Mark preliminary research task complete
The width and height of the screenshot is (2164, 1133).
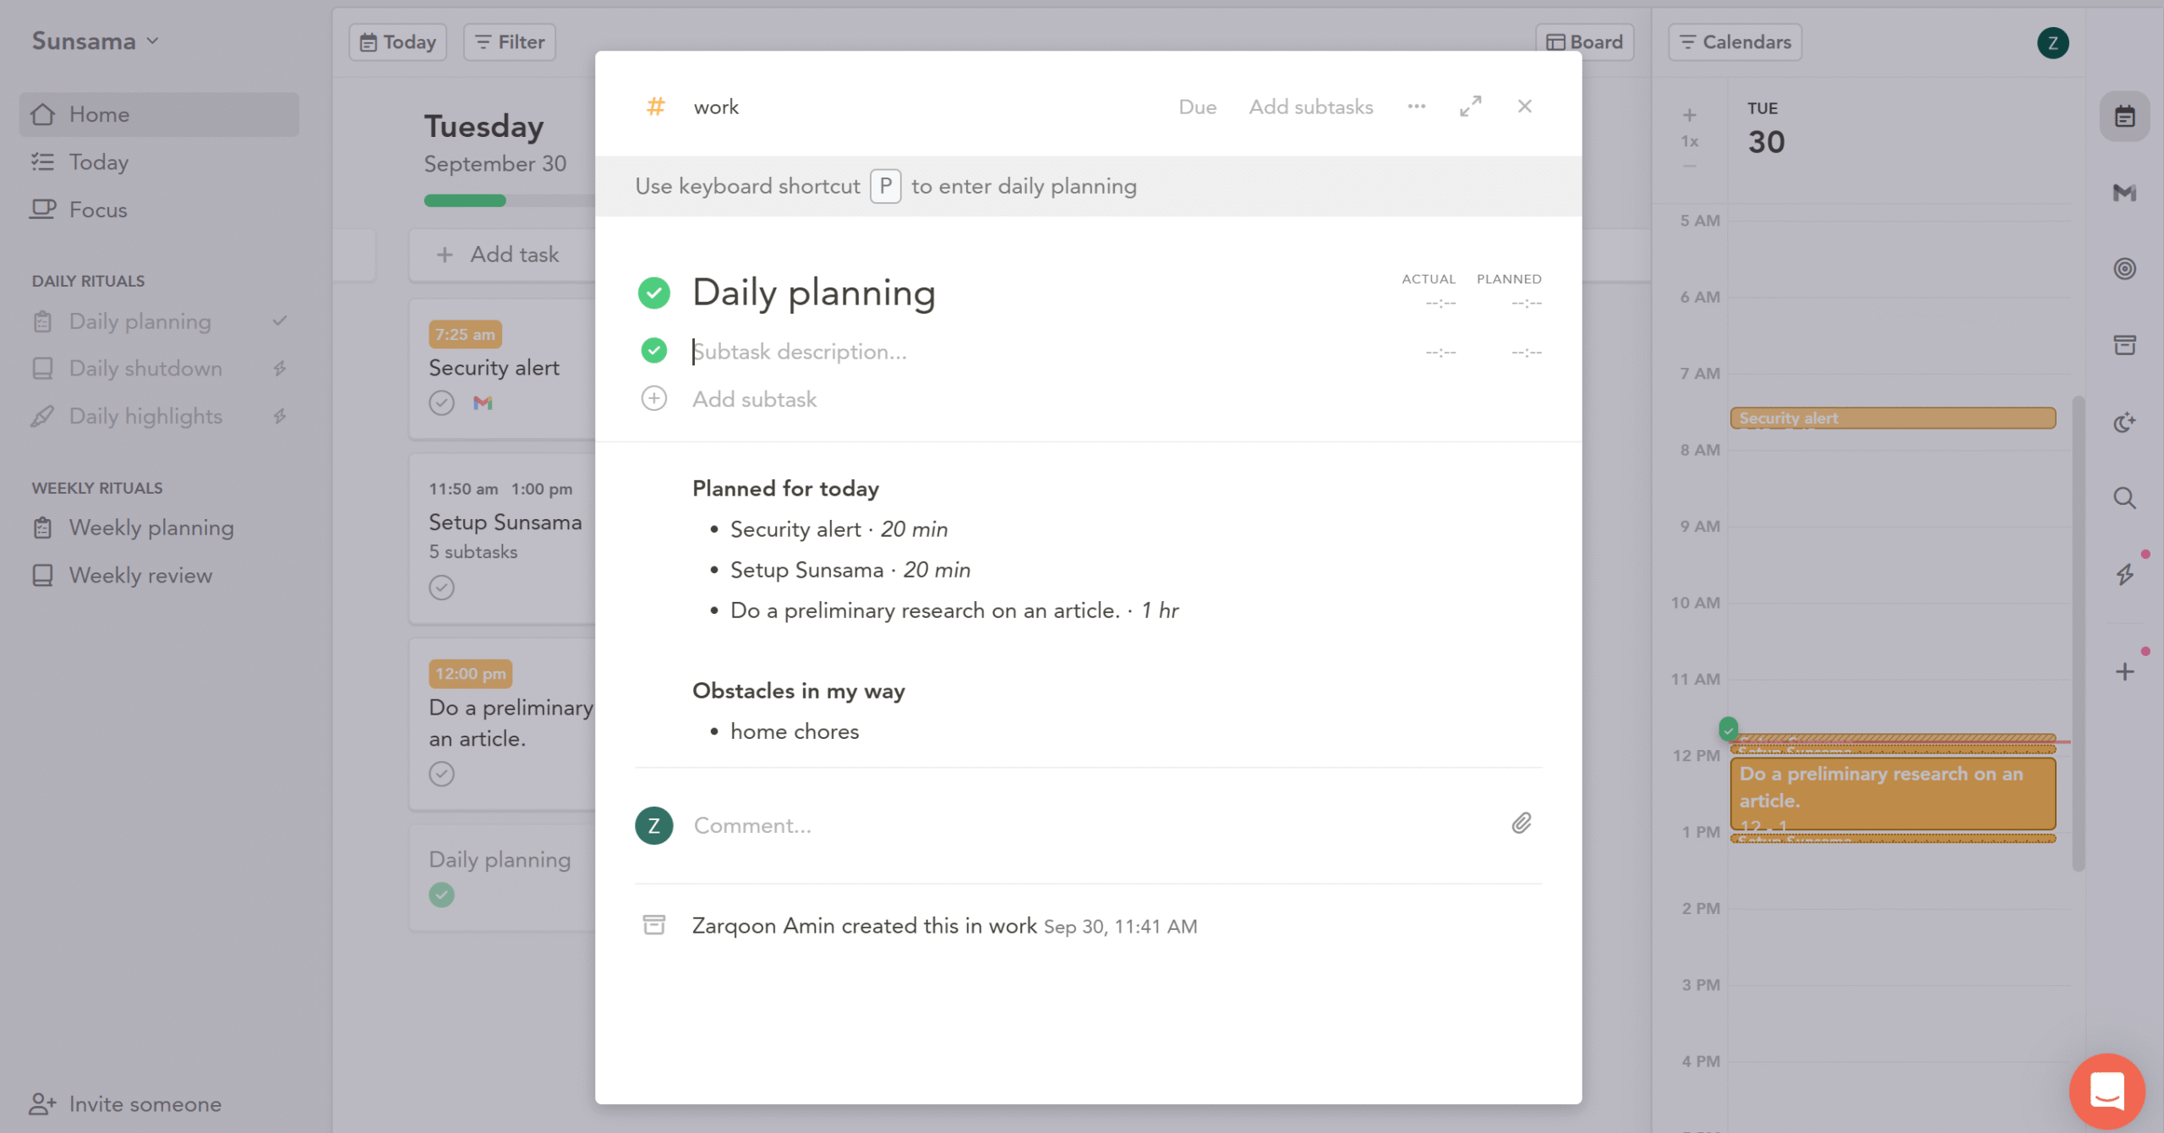(441, 774)
